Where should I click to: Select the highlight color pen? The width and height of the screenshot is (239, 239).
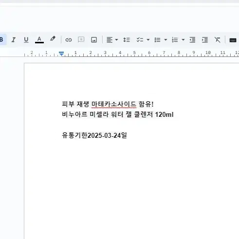[x=53, y=39]
